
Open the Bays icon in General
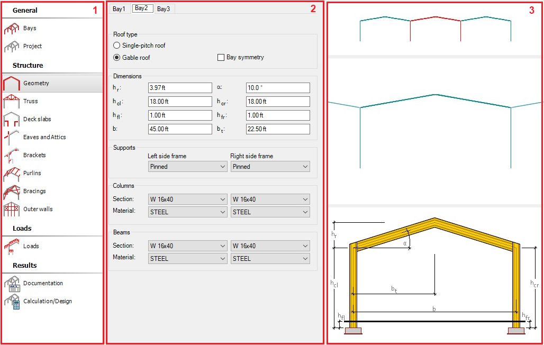tap(12, 29)
